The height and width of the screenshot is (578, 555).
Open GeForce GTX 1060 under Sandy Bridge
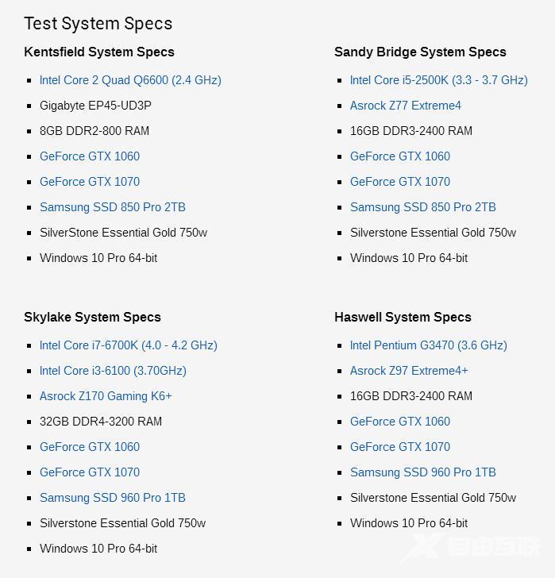click(400, 156)
